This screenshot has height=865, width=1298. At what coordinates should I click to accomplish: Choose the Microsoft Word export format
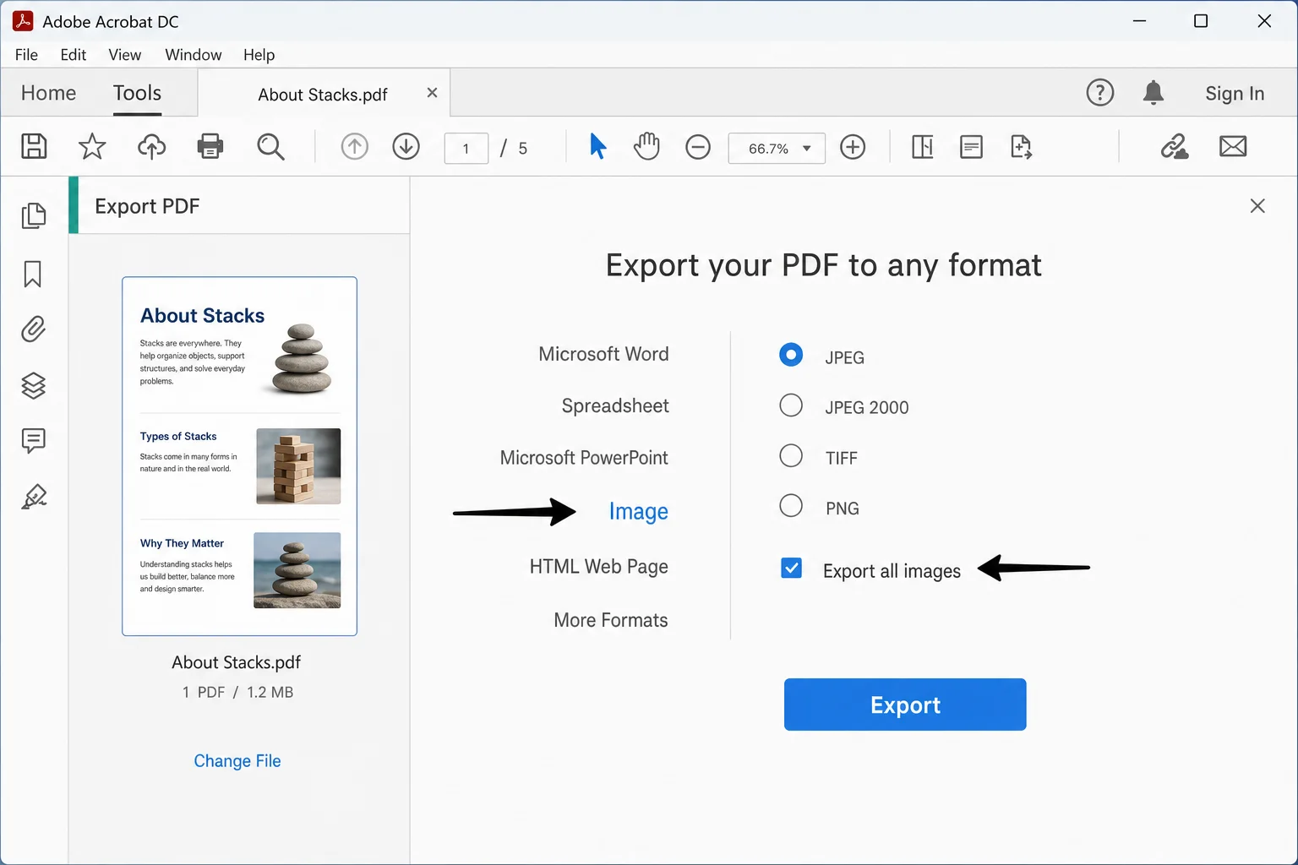coord(603,354)
